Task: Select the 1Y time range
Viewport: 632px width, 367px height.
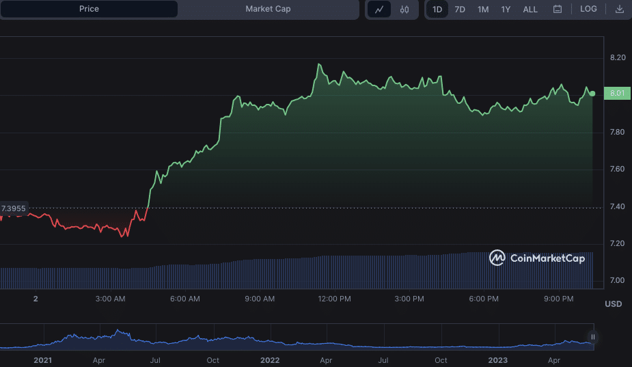Action: coord(506,10)
